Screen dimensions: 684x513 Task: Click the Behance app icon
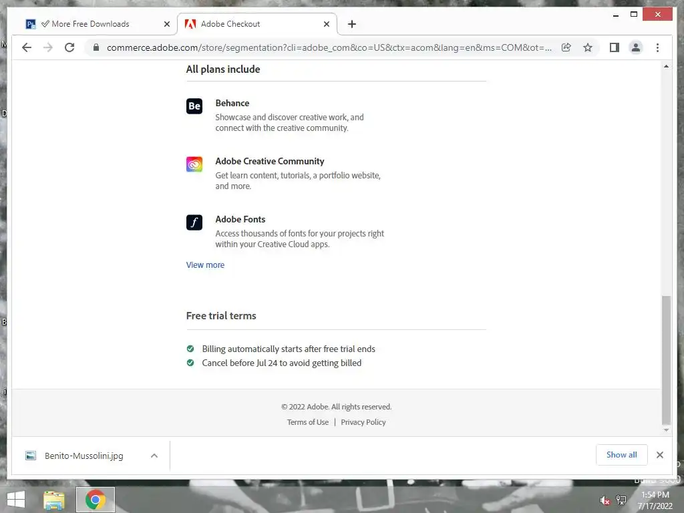[x=194, y=106]
